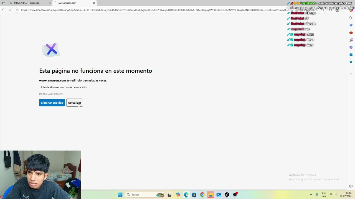This screenshot has width=355, height=199.
Task: Click the Actualizar button
Action: click(75, 103)
